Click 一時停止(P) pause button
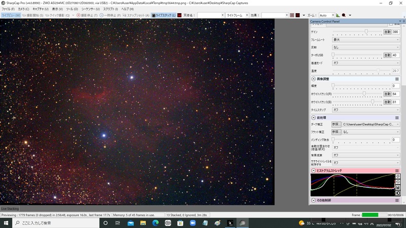Screen dimensions: 406x228 pos(110,15)
